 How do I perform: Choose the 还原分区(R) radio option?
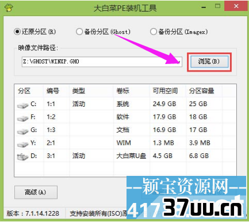point(35,32)
